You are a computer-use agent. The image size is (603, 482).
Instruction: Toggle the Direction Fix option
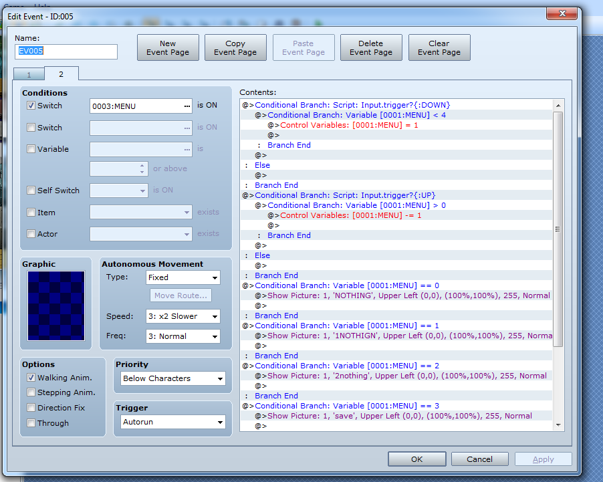click(31, 408)
